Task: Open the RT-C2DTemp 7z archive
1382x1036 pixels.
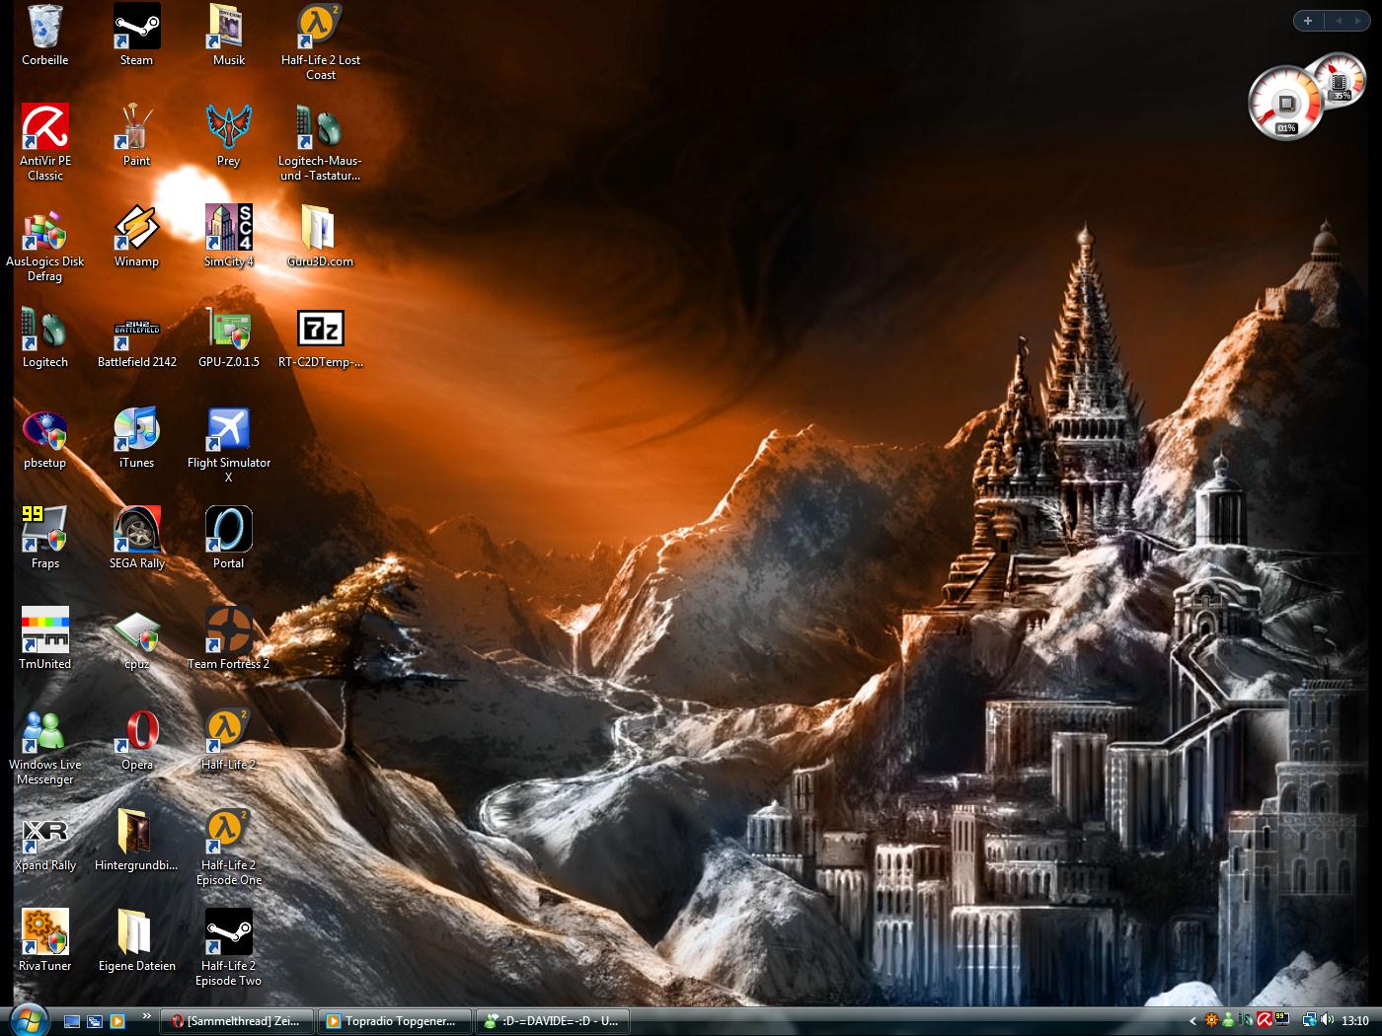Action: (320, 337)
